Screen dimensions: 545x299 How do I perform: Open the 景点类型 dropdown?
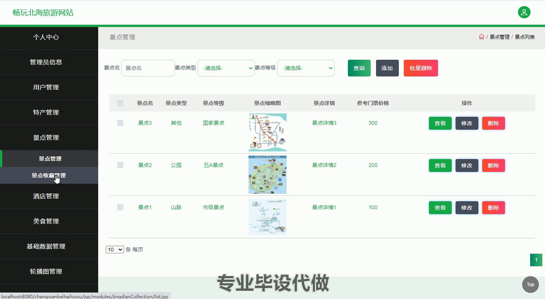[226, 68]
